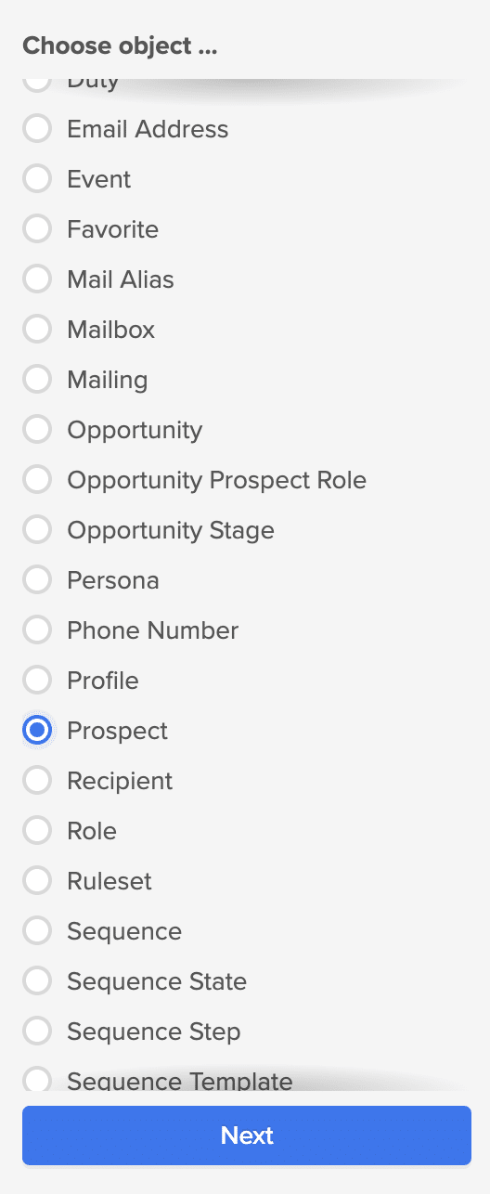This screenshot has width=490, height=1194.
Task: Select the Opportunity radio button
Action: (x=37, y=430)
